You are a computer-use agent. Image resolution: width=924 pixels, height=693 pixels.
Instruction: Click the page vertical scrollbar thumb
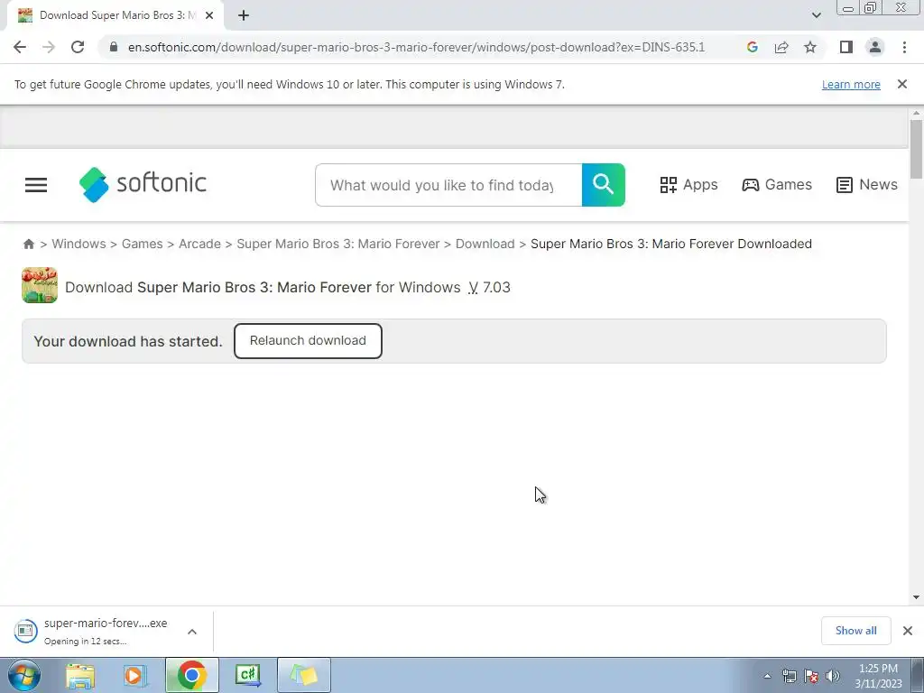pyautogui.click(x=916, y=149)
